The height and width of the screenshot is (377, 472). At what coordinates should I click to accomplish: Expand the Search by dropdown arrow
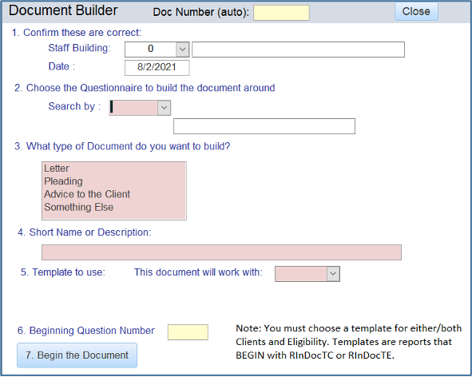164,108
